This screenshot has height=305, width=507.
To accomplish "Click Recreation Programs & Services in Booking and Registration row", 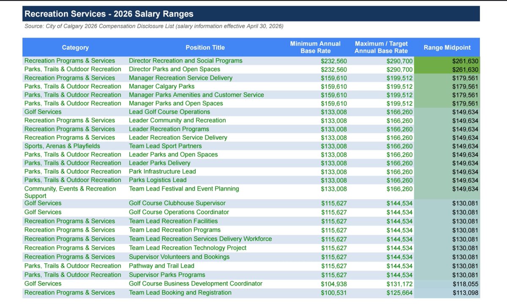I will tap(70, 292).
